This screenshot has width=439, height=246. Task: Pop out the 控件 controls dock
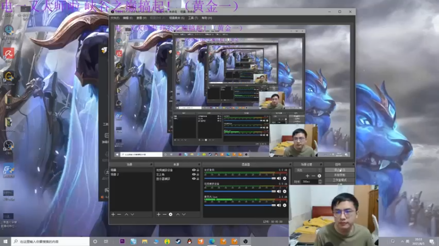click(x=353, y=165)
